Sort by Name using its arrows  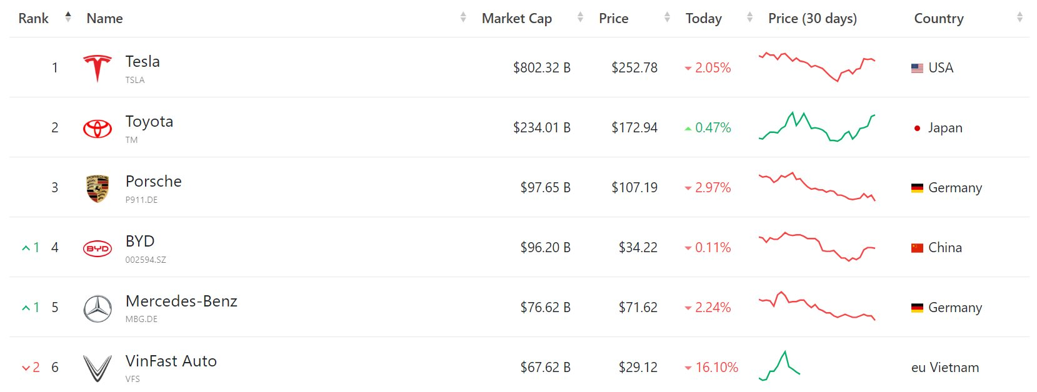[463, 17]
